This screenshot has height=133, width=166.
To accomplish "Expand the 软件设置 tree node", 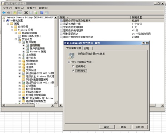I will pyautogui.click(x=12, y=27).
